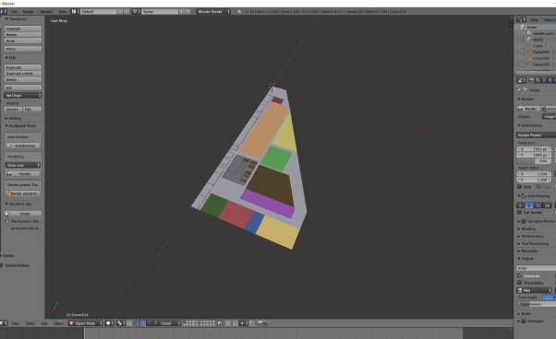This screenshot has width=556, height=339.
Task: Open the Help menu
Action: pyautogui.click(x=63, y=11)
